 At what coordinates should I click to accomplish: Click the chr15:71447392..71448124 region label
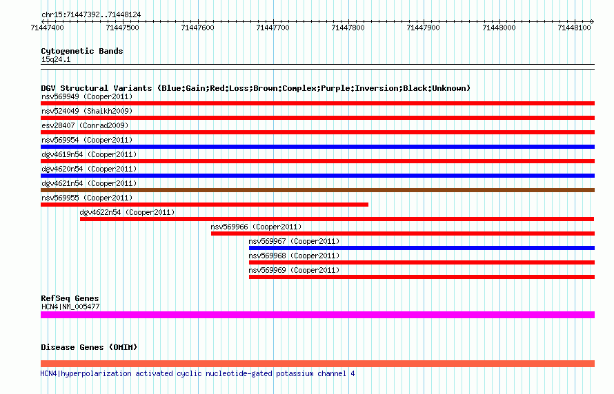(91, 14)
